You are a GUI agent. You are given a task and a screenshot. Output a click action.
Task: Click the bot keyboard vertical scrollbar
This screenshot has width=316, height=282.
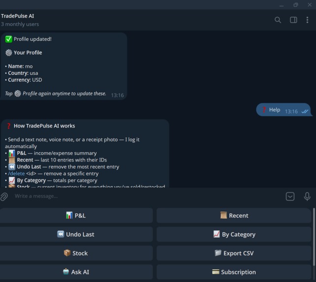pyautogui.click(x=314, y=237)
